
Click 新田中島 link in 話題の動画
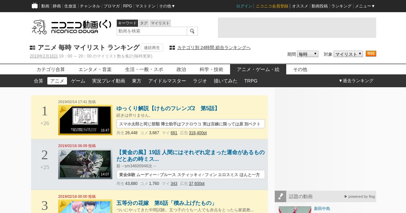click(x=322, y=209)
